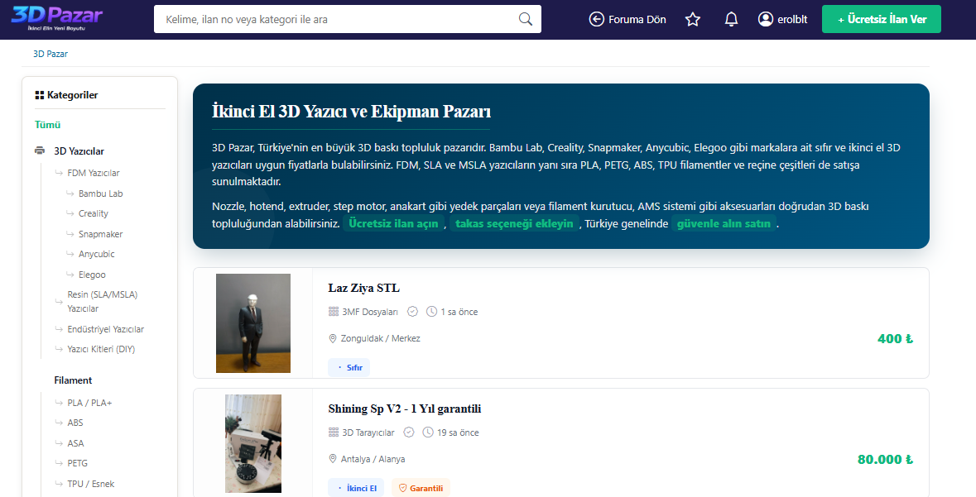Viewport: 976px width, 497px height.
Task: Click the Antalya / Alanya location text
Action: 373,459
